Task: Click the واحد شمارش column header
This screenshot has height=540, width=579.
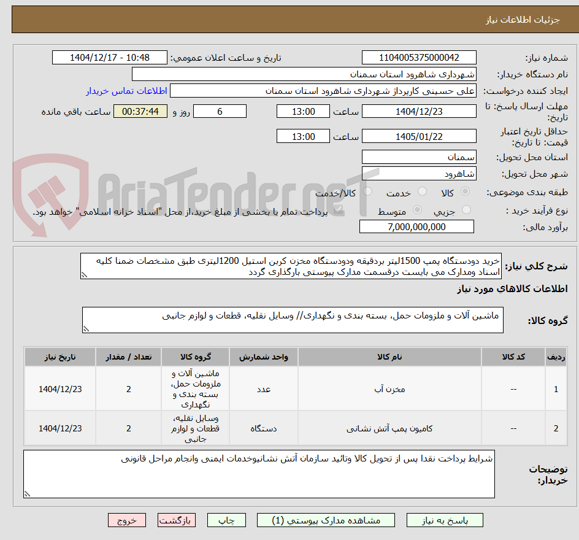Action: pyautogui.click(x=264, y=357)
